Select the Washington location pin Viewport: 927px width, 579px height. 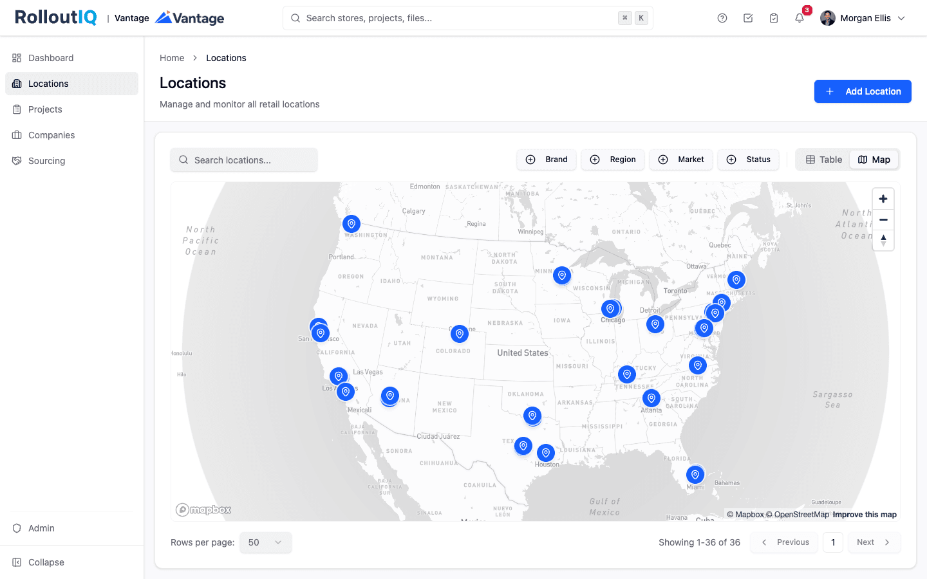click(x=351, y=223)
